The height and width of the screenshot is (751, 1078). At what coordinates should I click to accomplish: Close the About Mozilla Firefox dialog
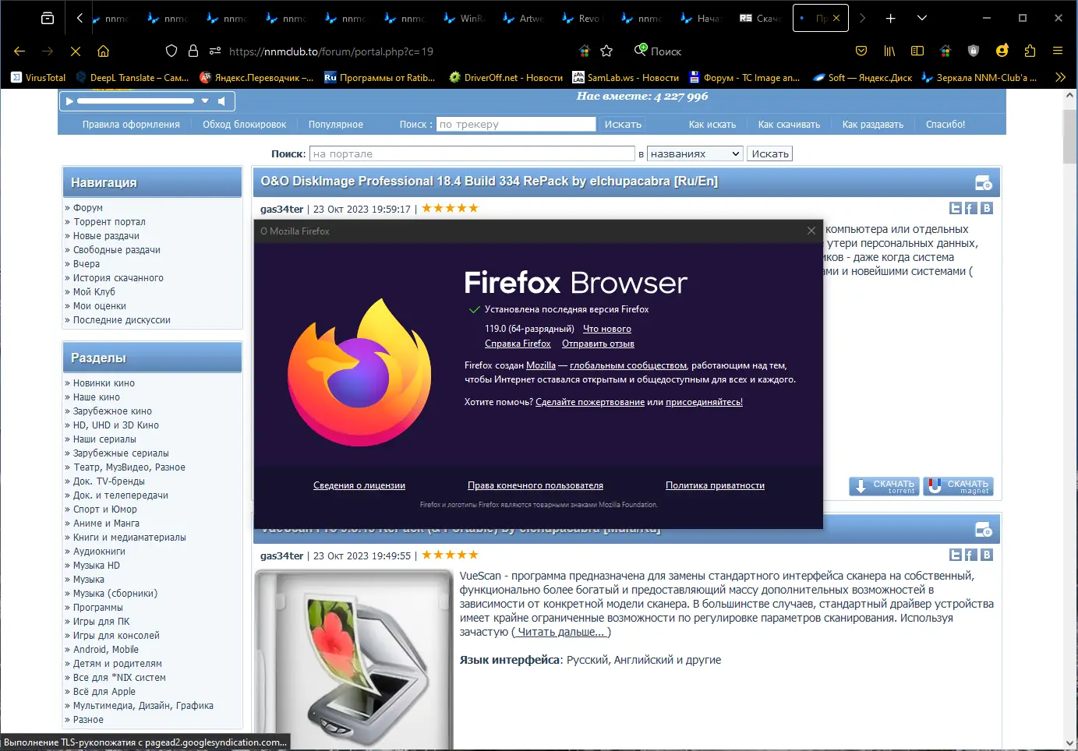811,231
